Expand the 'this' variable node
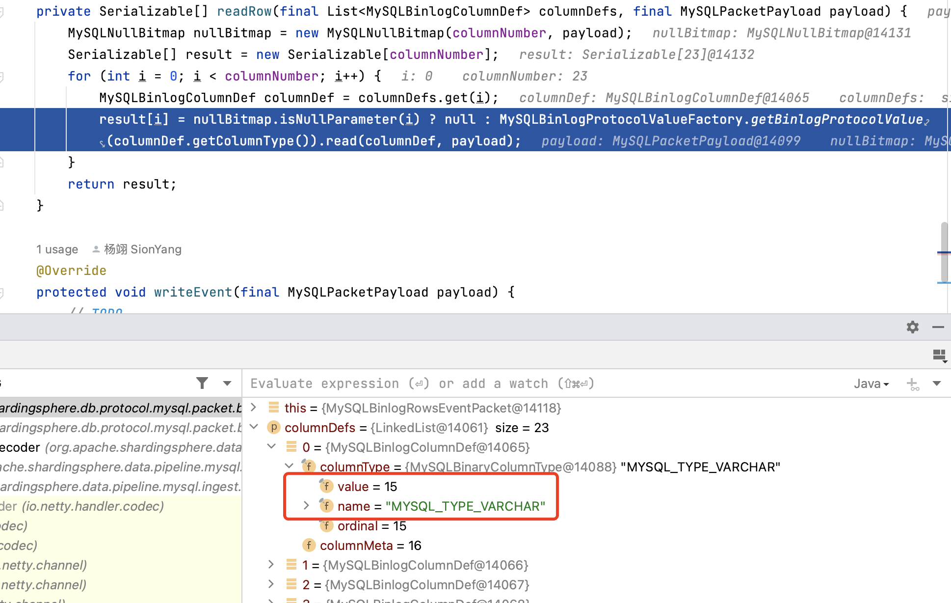Screen dimensions: 951x603 tap(254, 408)
